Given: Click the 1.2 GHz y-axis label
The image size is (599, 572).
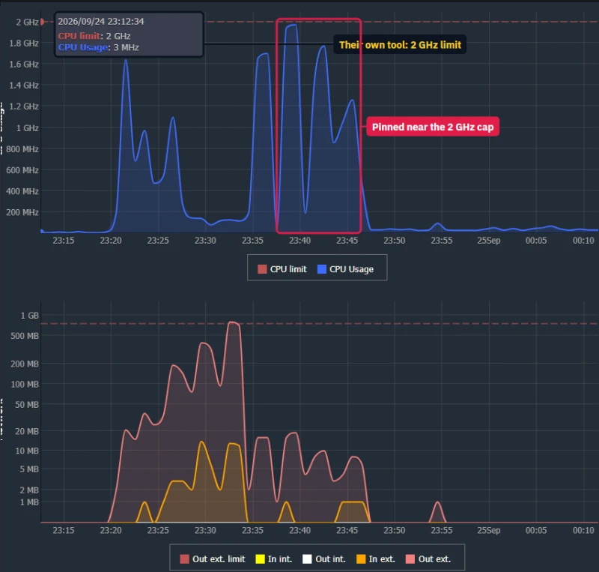Looking at the screenshot, I should click(24, 106).
